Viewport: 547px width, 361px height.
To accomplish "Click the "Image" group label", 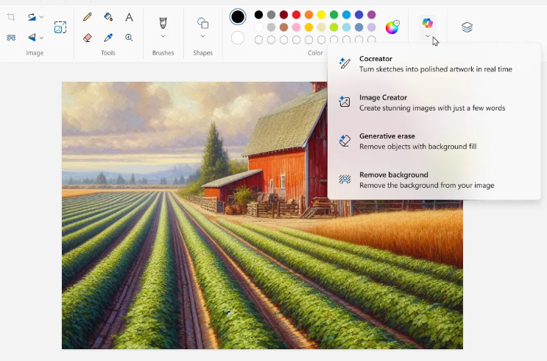I will pyautogui.click(x=35, y=53).
